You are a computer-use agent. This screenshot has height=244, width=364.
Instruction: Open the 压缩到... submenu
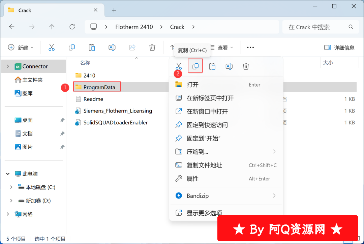click(226, 152)
